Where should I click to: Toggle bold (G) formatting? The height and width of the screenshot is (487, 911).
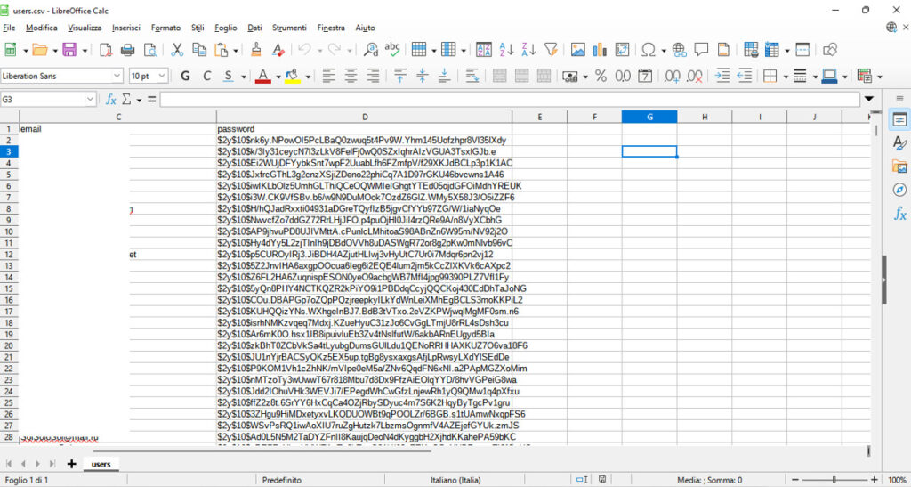pos(184,76)
